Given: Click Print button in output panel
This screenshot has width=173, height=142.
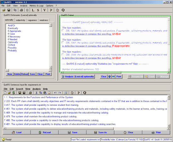Looking at the screenshot, I should tap(119, 77).
